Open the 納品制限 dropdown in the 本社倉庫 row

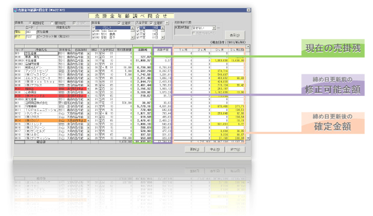click(x=88, y=61)
